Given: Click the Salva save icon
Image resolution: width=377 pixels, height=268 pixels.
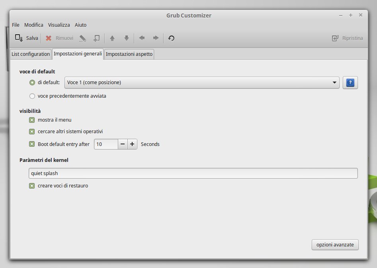Looking at the screenshot, I should 19,38.
